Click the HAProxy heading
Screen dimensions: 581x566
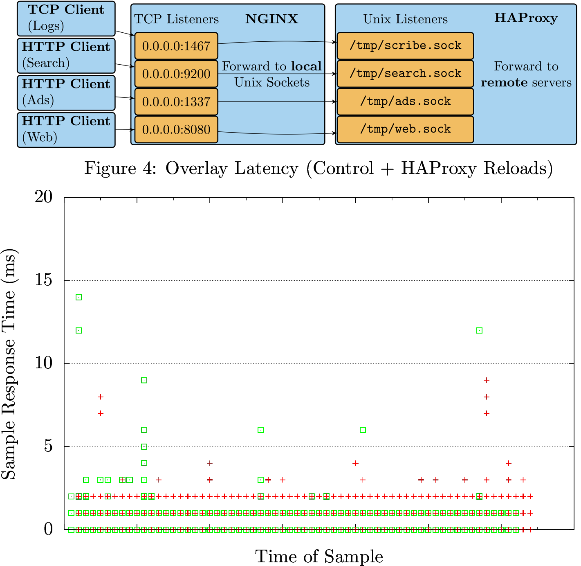[x=526, y=18]
